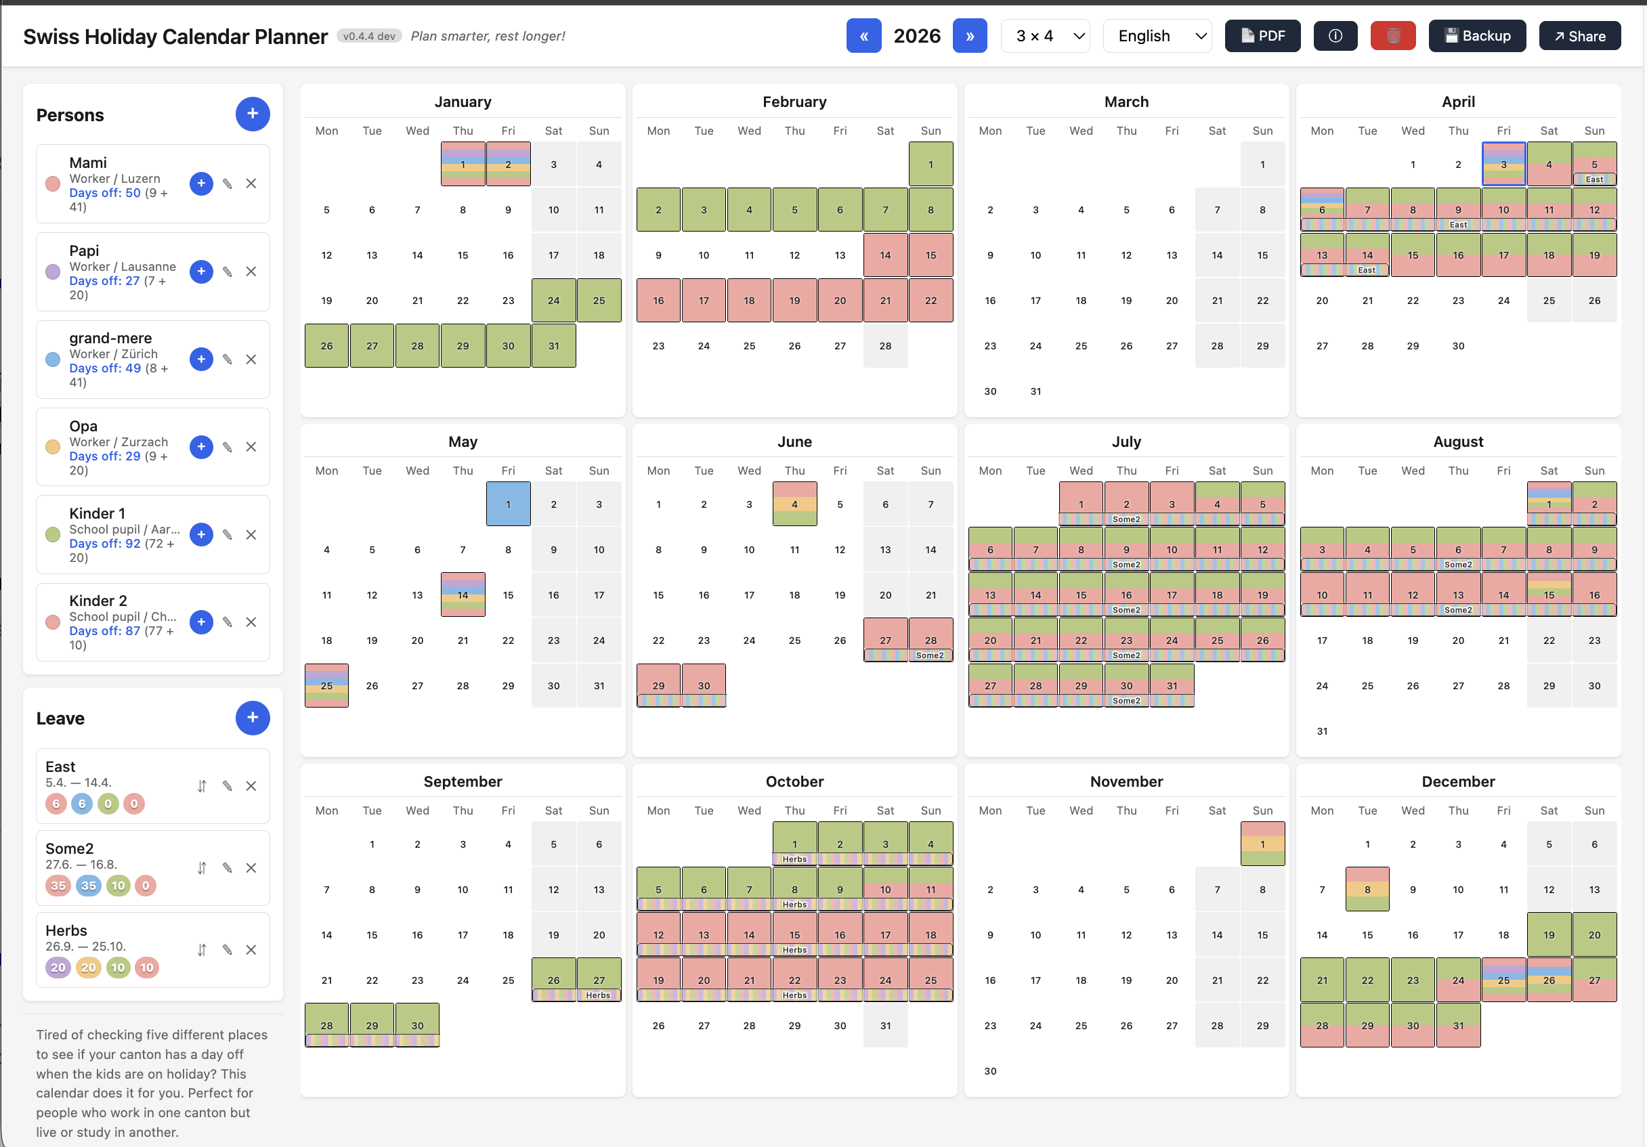Click the info icon in the top toolbar

click(1335, 35)
